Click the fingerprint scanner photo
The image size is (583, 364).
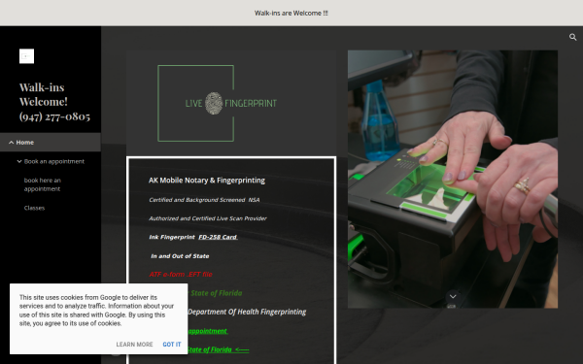[x=453, y=179]
